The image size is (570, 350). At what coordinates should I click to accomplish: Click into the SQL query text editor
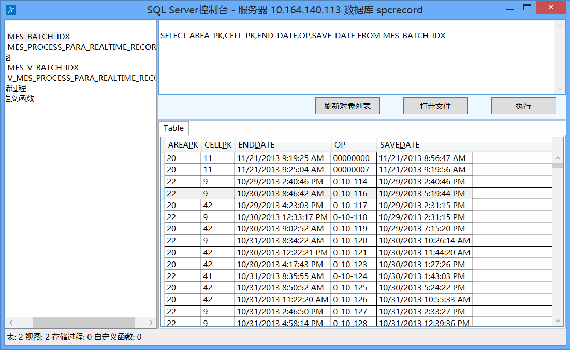coord(356,57)
